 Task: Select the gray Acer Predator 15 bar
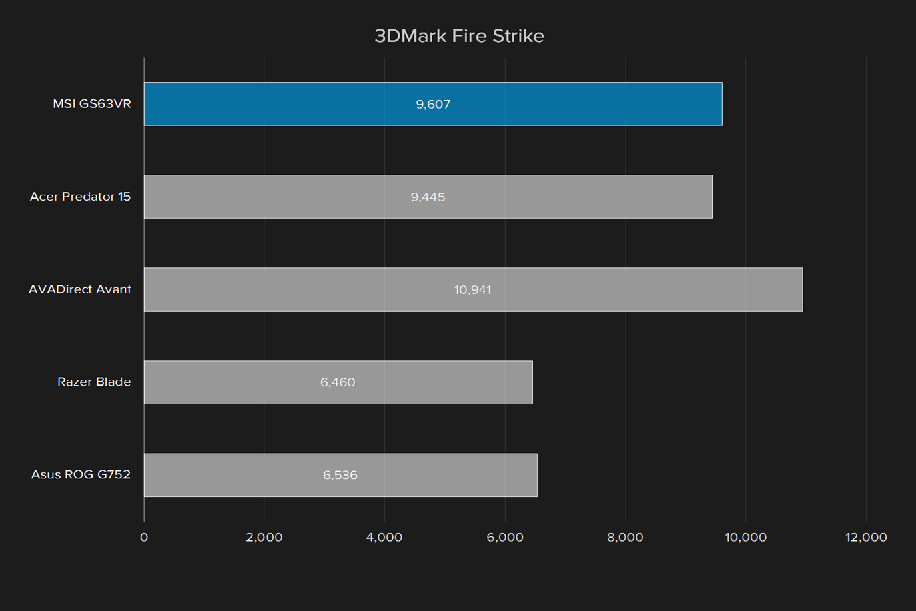click(428, 197)
